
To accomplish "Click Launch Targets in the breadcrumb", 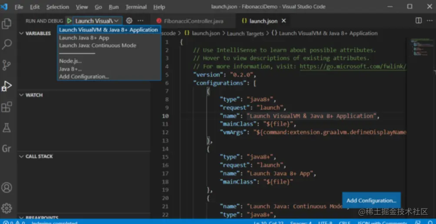I will coord(245,33).
